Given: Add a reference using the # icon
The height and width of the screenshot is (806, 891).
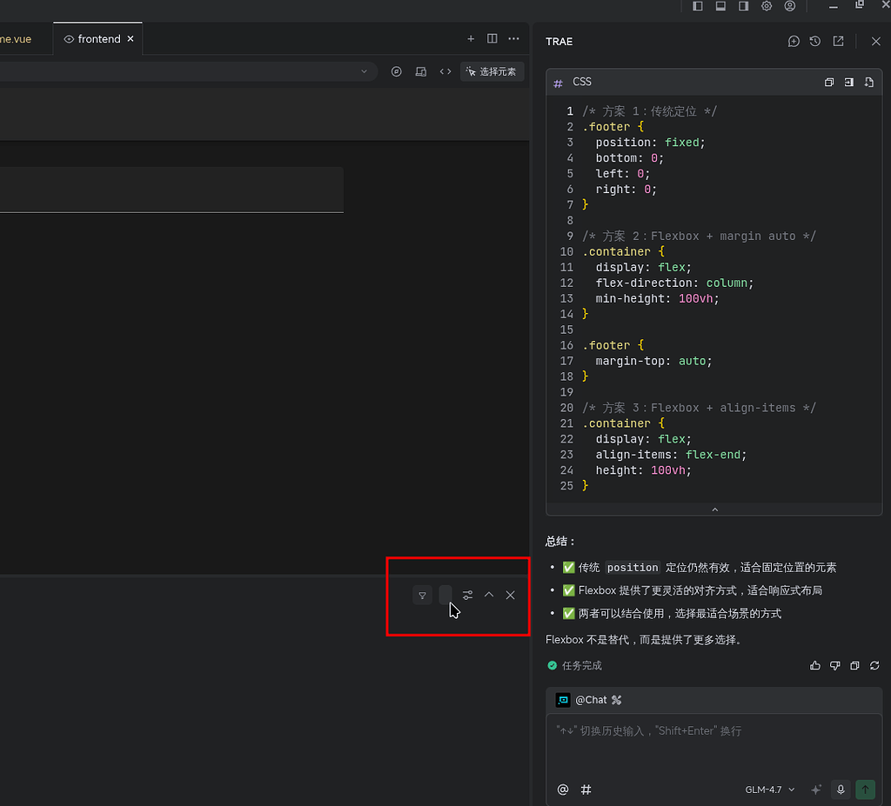Looking at the screenshot, I should [586, 789].
